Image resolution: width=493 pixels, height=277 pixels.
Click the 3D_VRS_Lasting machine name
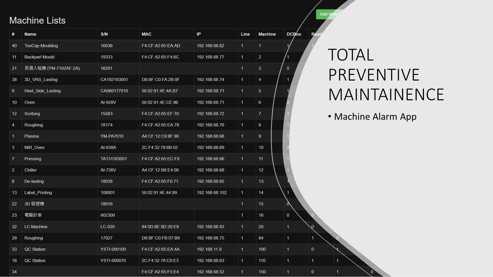coord(41,80)
